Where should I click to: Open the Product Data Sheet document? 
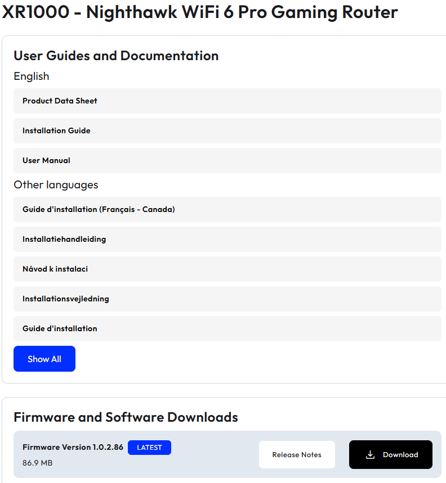[228, 101]
